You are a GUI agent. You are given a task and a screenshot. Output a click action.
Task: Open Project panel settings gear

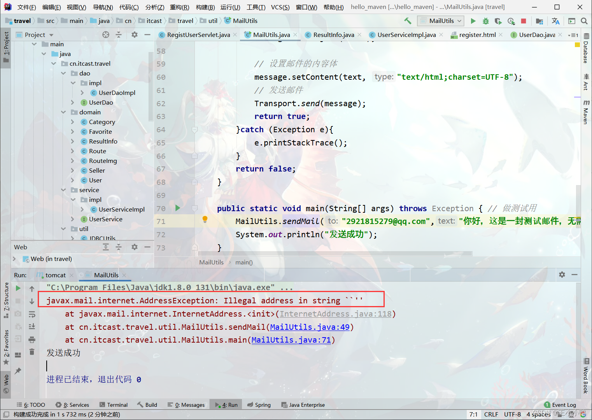[x=135, y=35]
